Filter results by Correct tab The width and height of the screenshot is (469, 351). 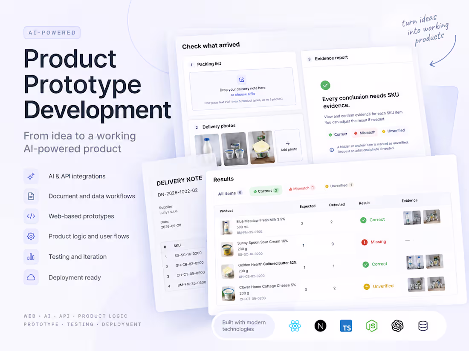tap(266, 191)
